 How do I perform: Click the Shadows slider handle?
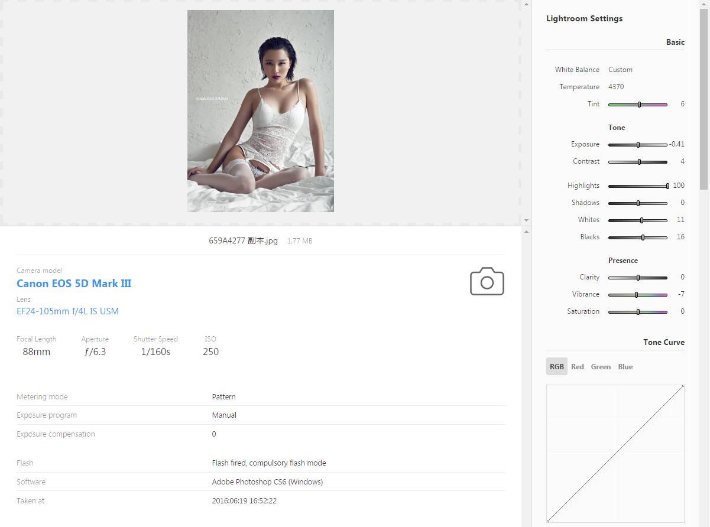coord(638,203)
